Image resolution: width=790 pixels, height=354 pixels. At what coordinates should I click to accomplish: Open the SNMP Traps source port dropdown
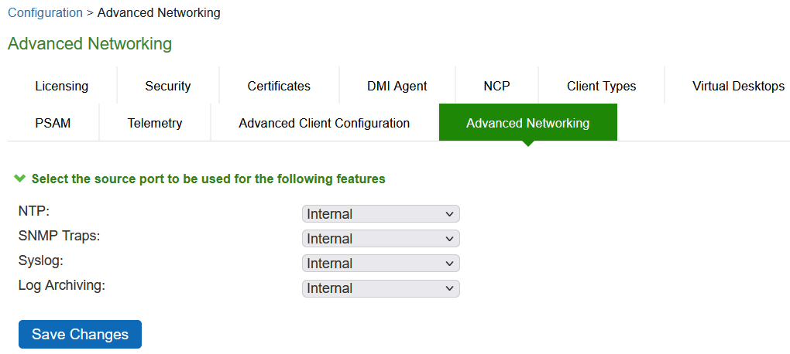[380, 239]
